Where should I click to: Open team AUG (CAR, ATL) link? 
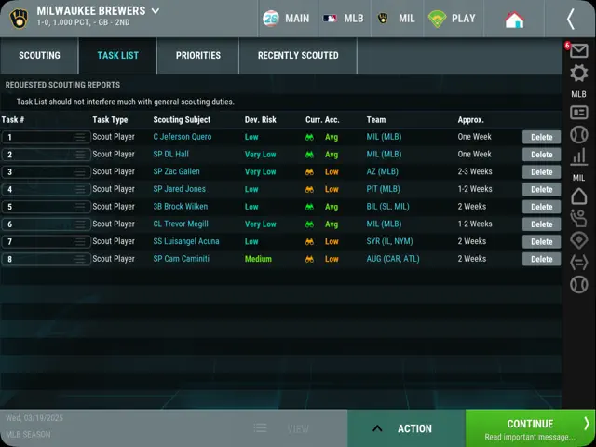(x=393, y=259)
